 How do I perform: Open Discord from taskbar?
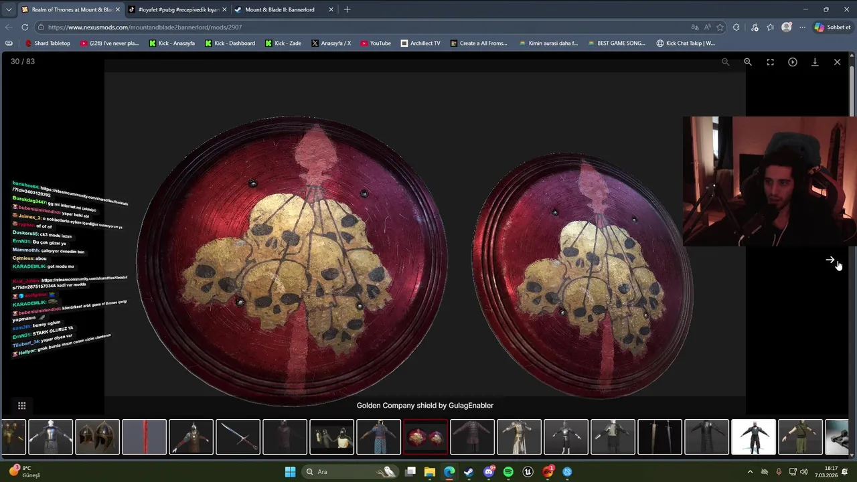pyautogui.click(x=489, y=472)
